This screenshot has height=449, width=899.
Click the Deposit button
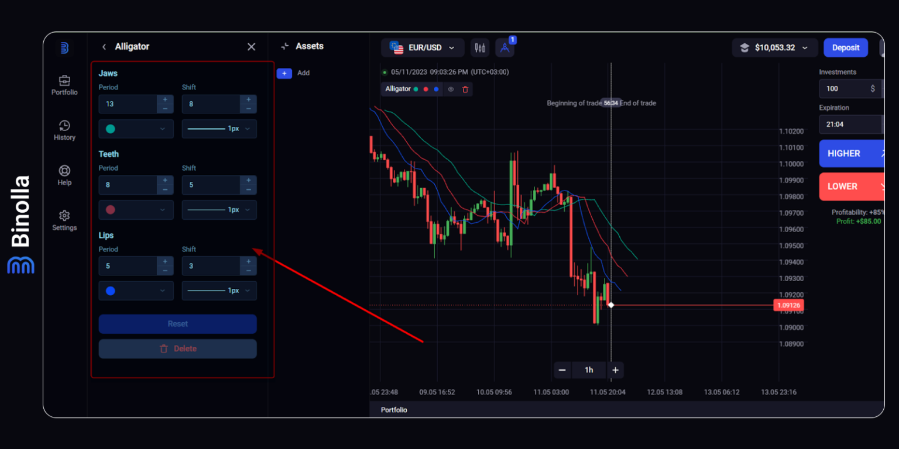(x=845, y=47)
